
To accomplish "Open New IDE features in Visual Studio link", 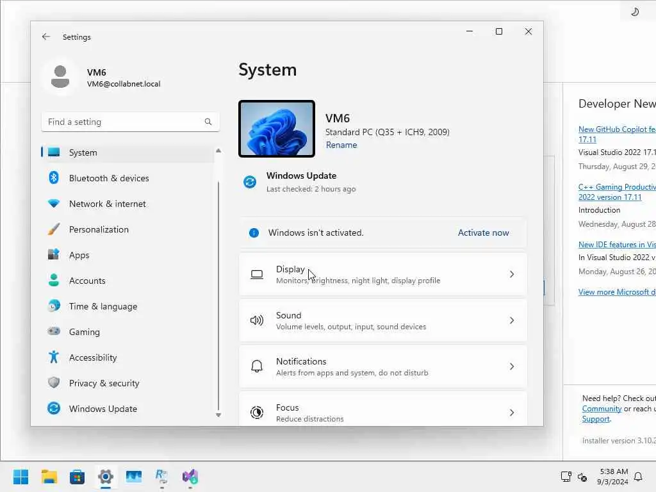I will pos(617,244).
